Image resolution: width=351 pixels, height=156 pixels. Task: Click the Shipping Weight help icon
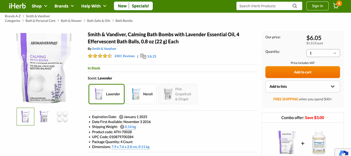point(122,127)
